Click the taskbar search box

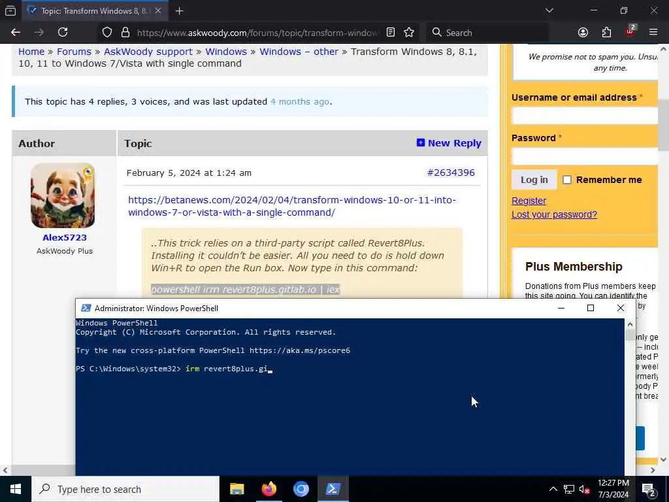click(x=125, y=489)
